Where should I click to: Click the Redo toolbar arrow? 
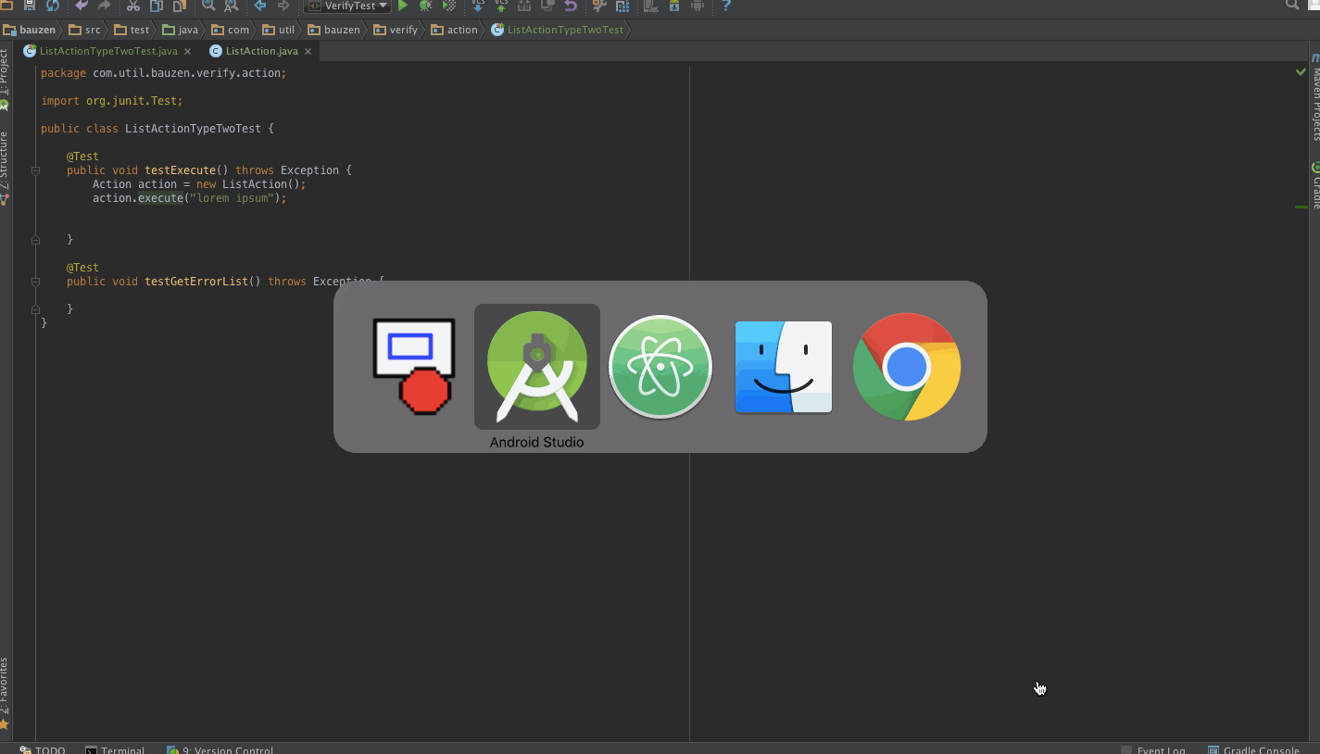pyautogui.click(x=104, y=6)
